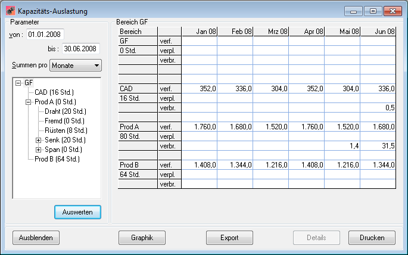Open the Graphik view
This screenshot has height=255, width=408.
141,238
